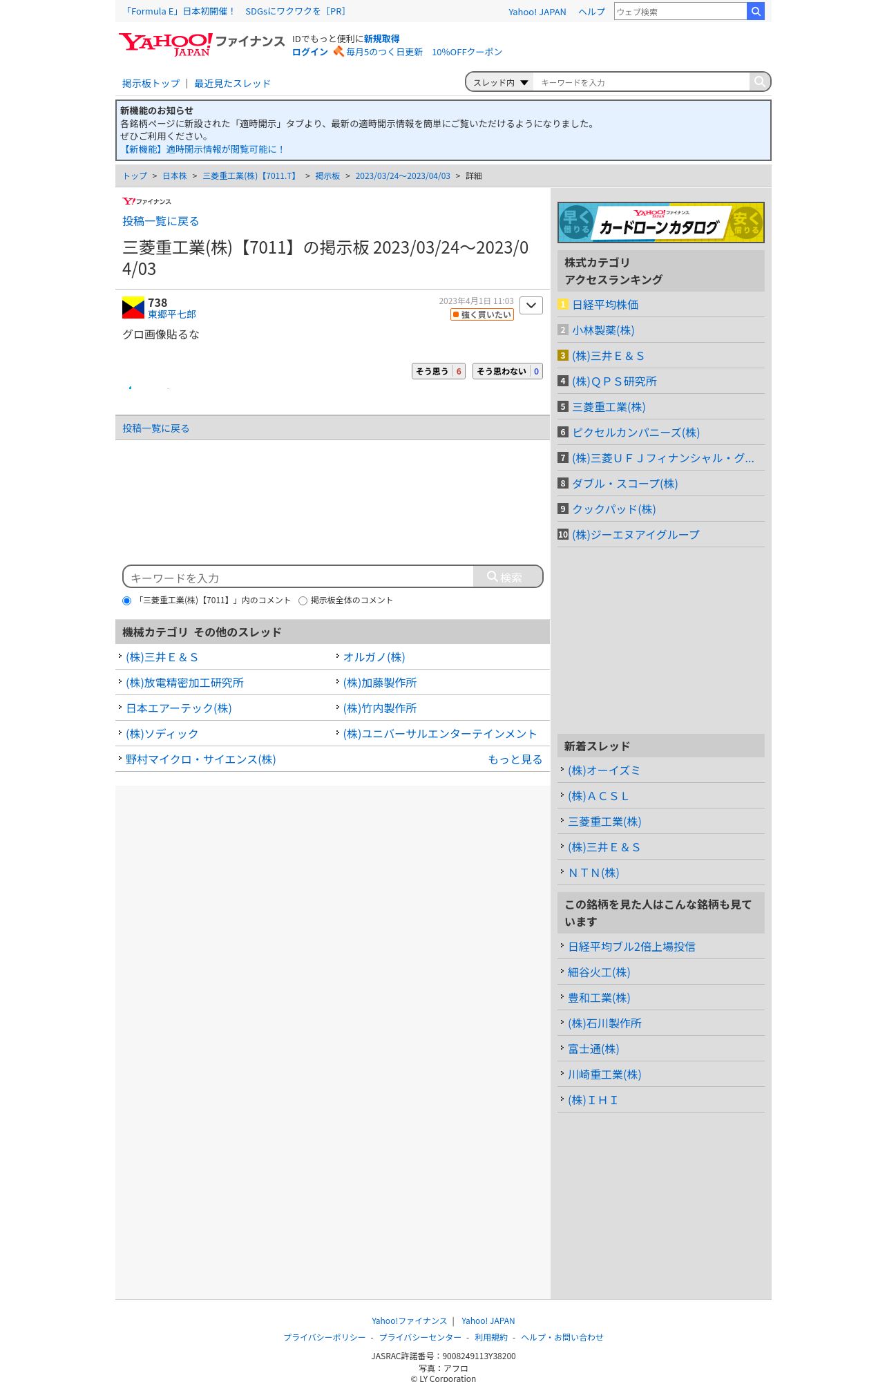Open 細谷火工(株) link
This screenshot has height=1382, width=887.
599,972
